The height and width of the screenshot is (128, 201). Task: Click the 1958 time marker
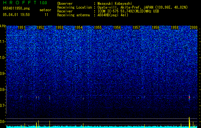(155, 28)
